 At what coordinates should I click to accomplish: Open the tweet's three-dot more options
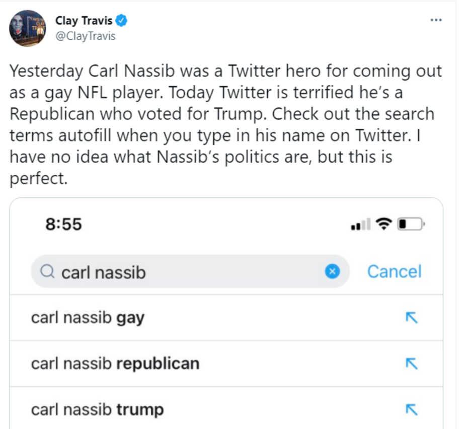436,20
